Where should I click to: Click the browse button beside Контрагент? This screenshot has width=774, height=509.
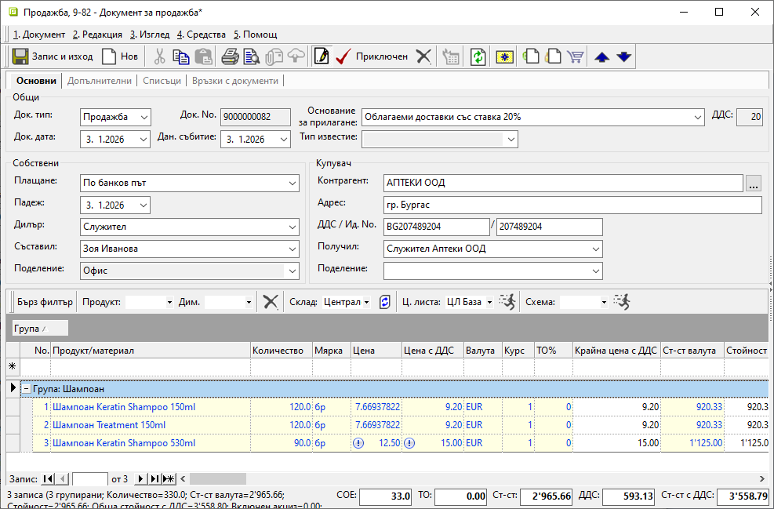point(754,184)
